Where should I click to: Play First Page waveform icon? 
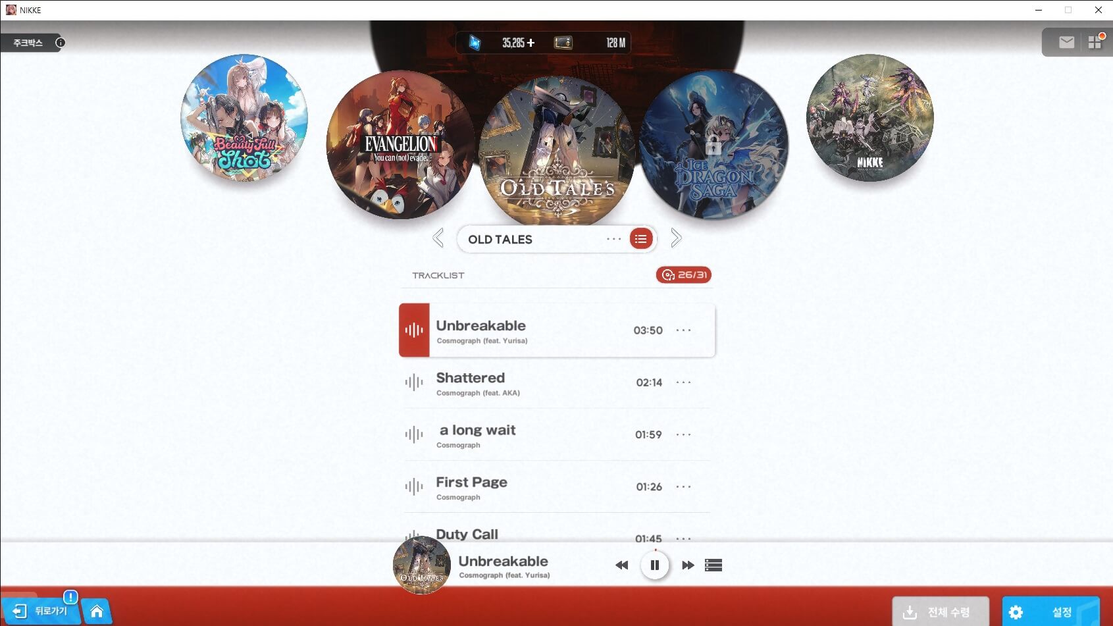414,486
